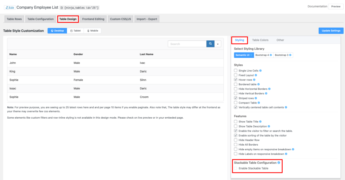Uncheck the Striped rows checkbox
345x180 pixels.
236,98
